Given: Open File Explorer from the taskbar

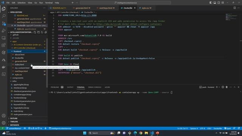Looking at the screenshot, I should (x=146, y=133).
